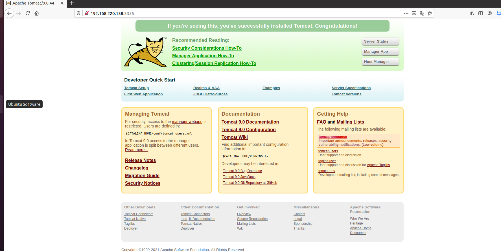
Task: Close the Apache Tomcat/9.0.44 tab
Action: pyautogui.click(x=62, y=3)
